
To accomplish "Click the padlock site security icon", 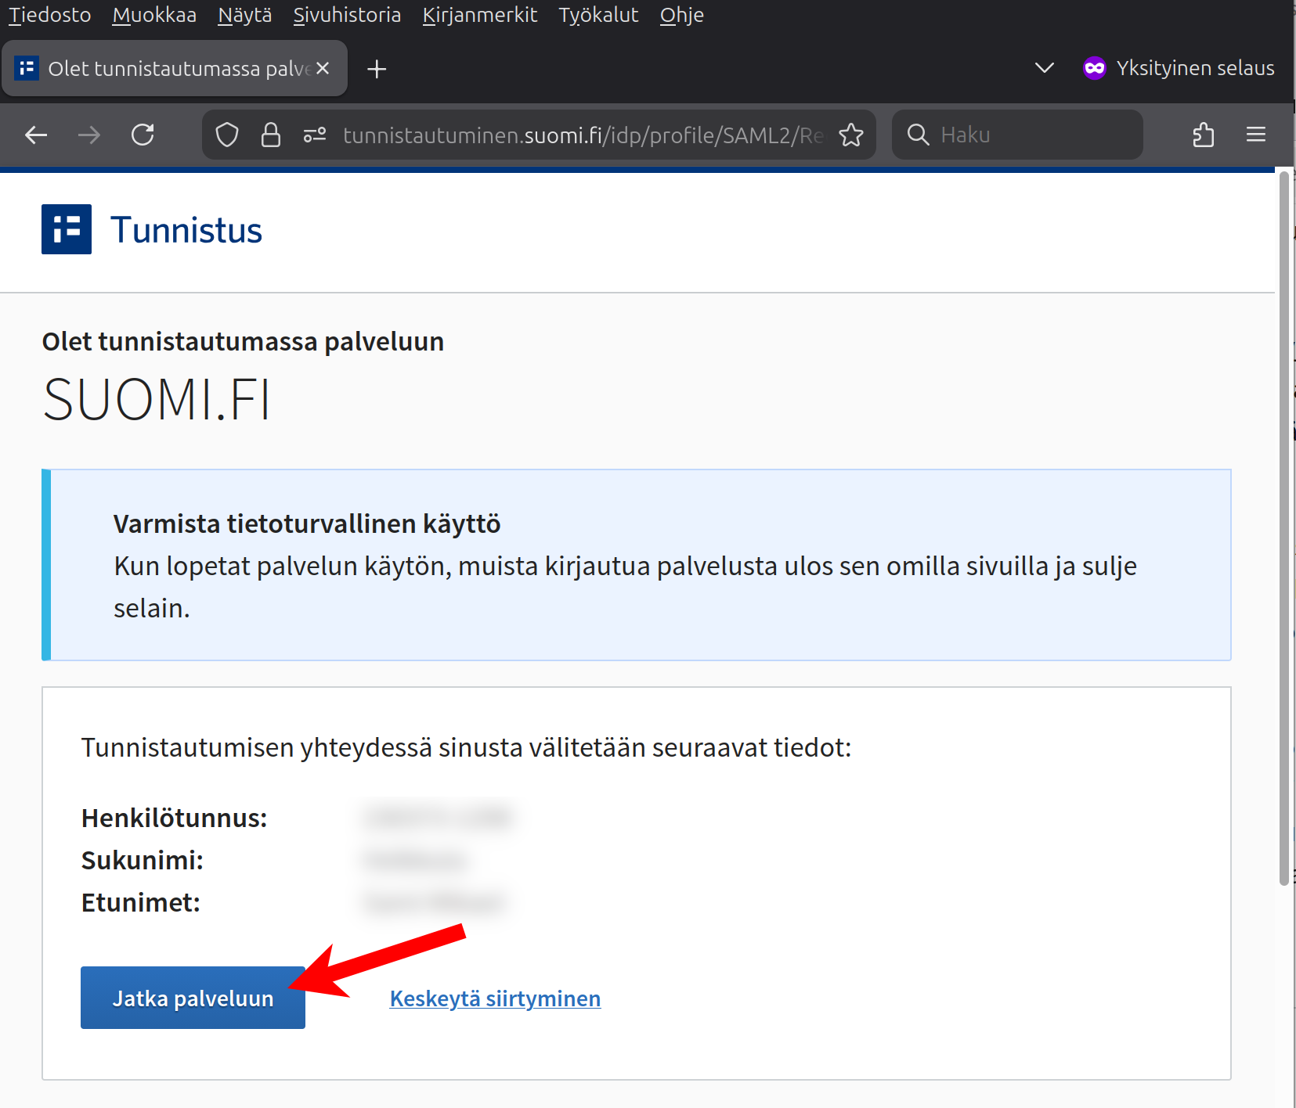I will (271, 135).
